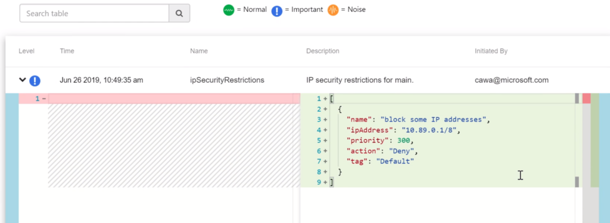610x223 pixels.
Task: Click the blue Important level icon in legend
Action: [276, 11]
